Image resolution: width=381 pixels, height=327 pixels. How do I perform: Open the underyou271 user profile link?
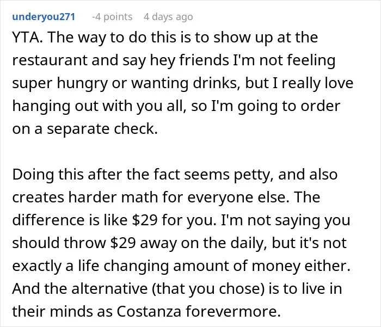coord(44,17)
